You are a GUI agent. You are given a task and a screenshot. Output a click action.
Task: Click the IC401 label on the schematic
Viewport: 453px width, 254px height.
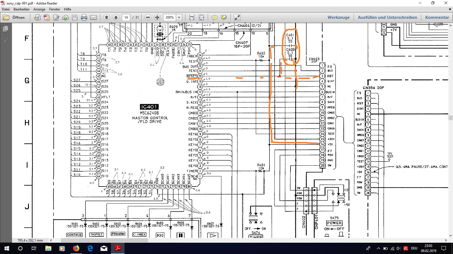149,107
